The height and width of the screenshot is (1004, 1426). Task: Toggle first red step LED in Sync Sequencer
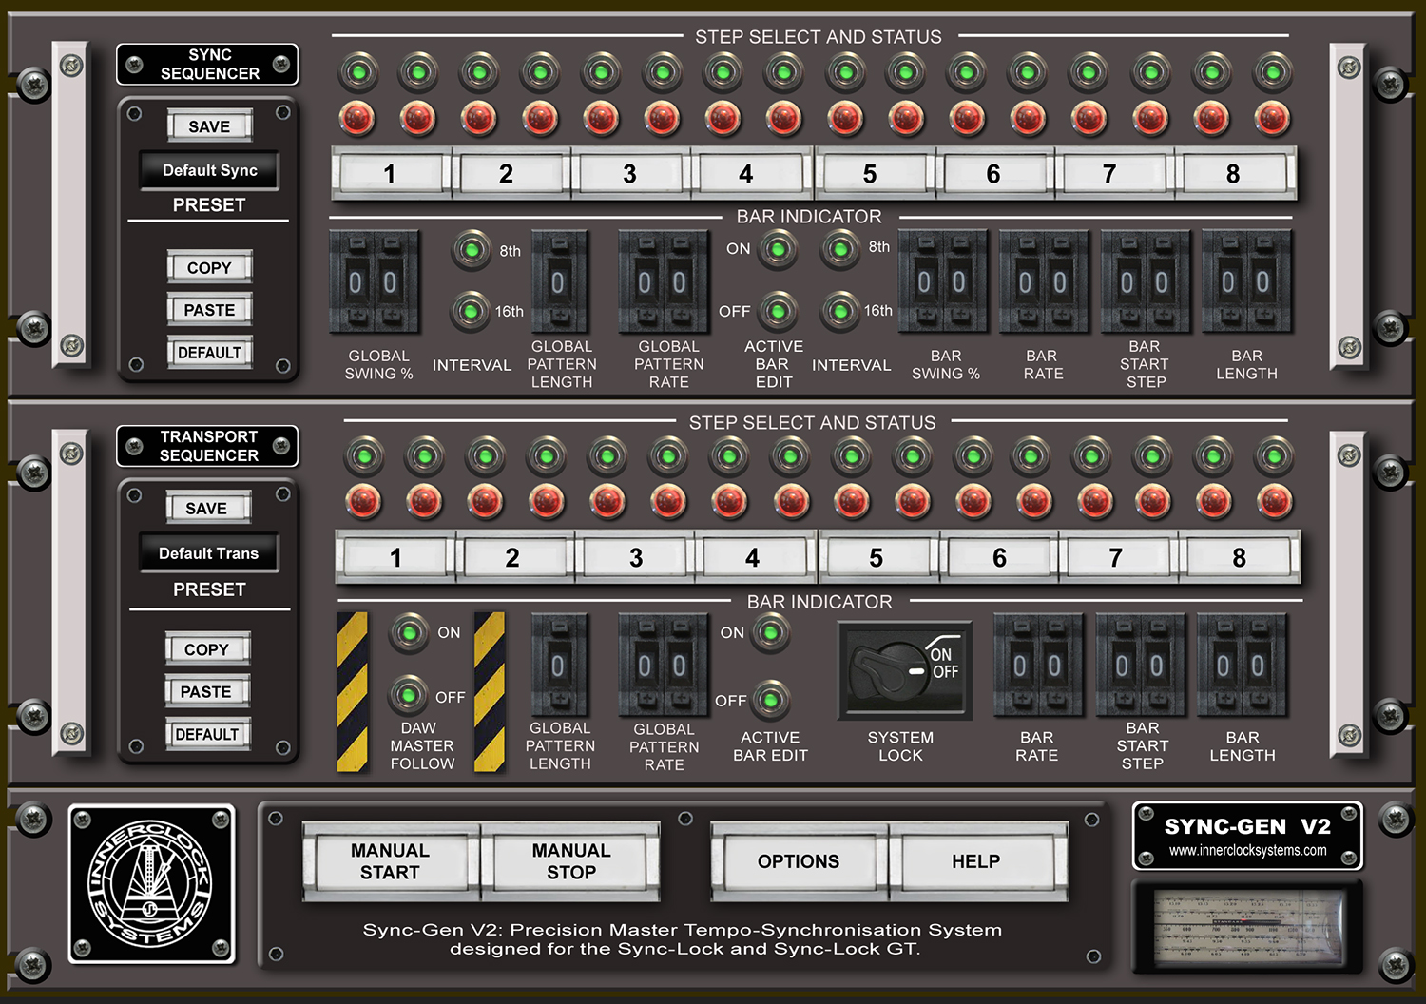(358, 119)
